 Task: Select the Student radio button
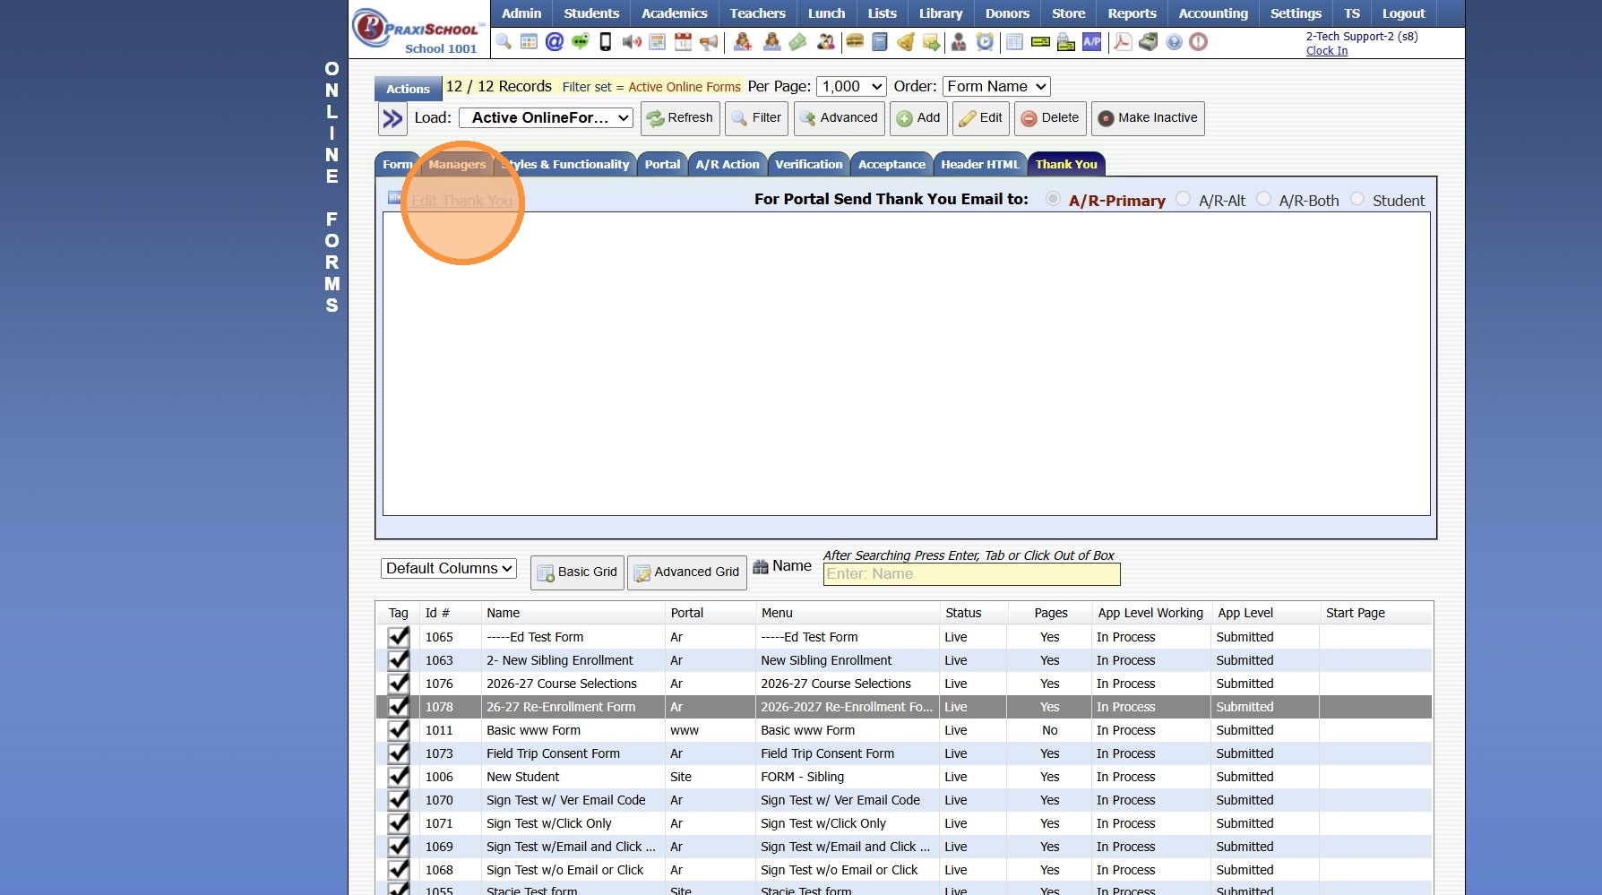click(x=1357, y=199)
